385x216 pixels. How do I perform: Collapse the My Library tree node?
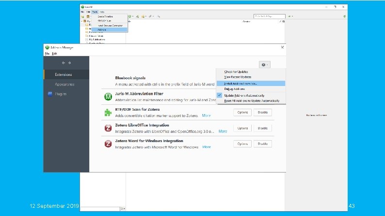click(x=82, y=21)
